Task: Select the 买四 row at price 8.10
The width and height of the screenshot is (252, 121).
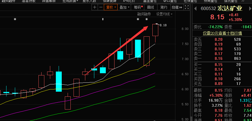Action: [x=223, y=79]
